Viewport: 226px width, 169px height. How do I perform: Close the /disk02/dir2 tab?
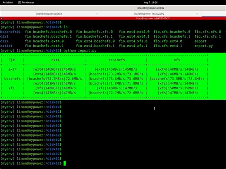tap(197, 14)
